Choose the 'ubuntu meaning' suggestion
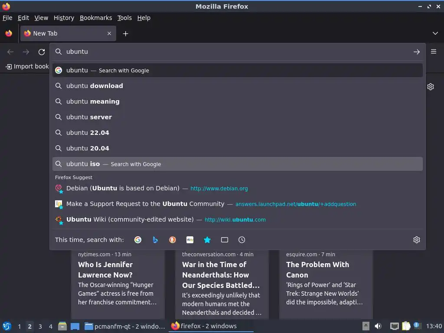The width and height of the screenshot is (444, 333). (237, 101)
